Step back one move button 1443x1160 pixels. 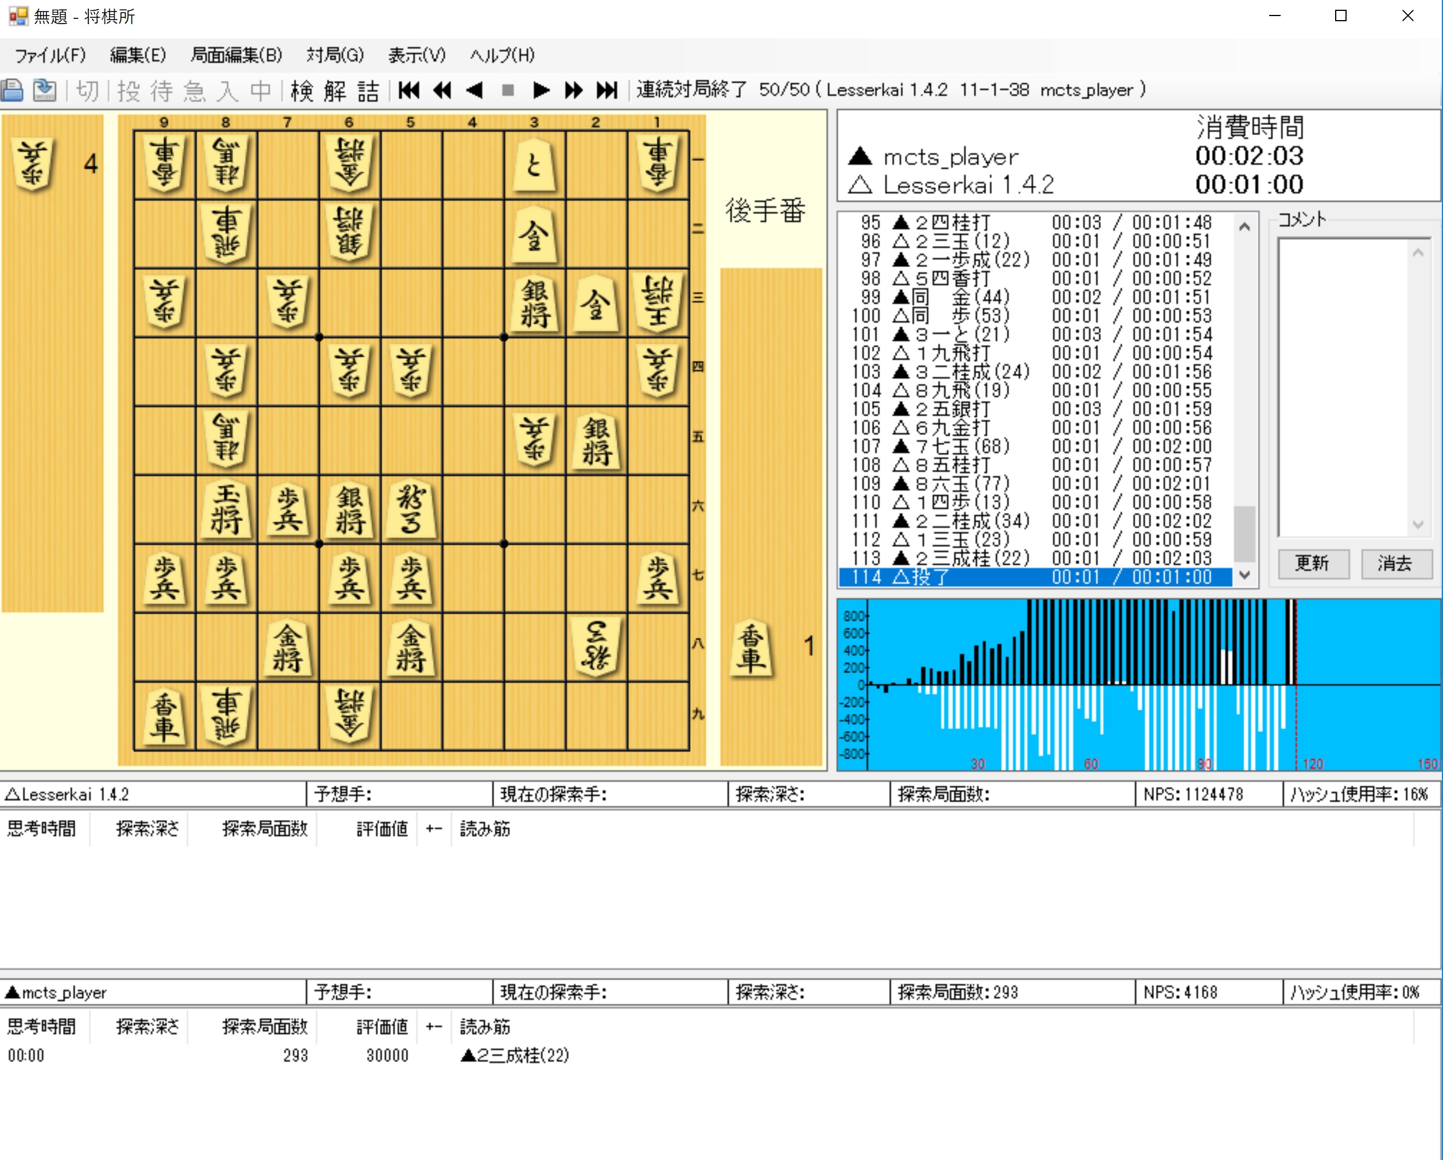click(x=474, y=90)
